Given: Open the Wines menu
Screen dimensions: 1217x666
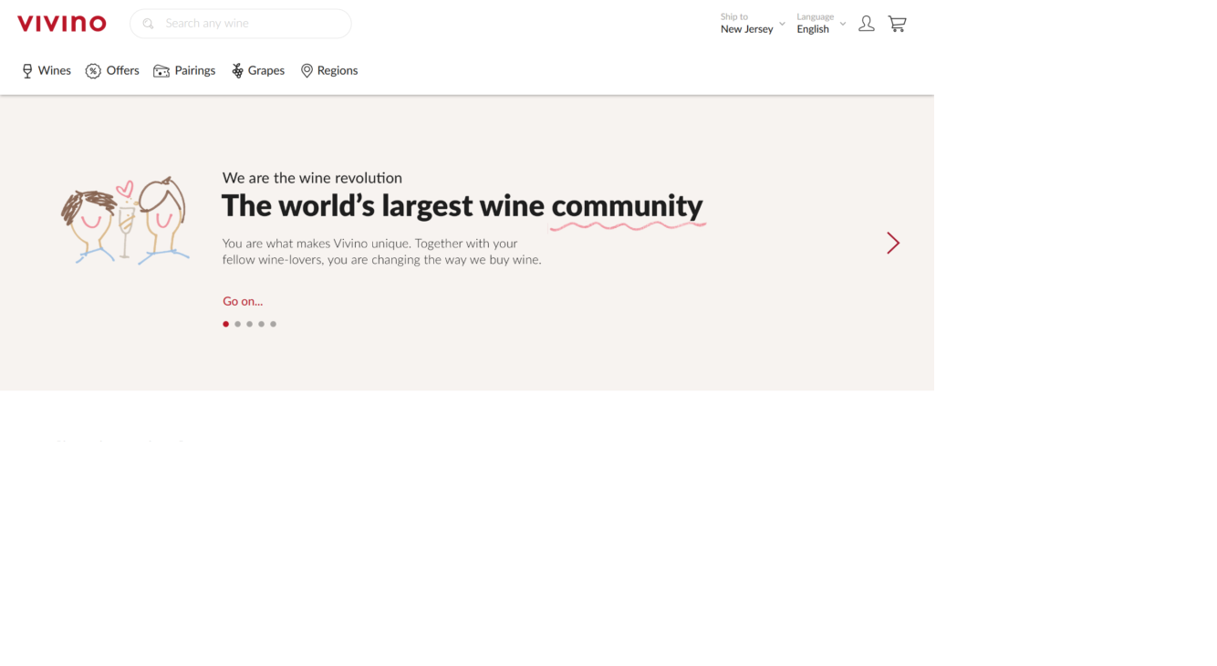Looking at the screenshot, I should 47,70.
